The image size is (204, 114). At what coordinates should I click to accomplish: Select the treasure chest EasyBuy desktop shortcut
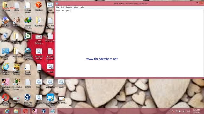click(17, 69)
